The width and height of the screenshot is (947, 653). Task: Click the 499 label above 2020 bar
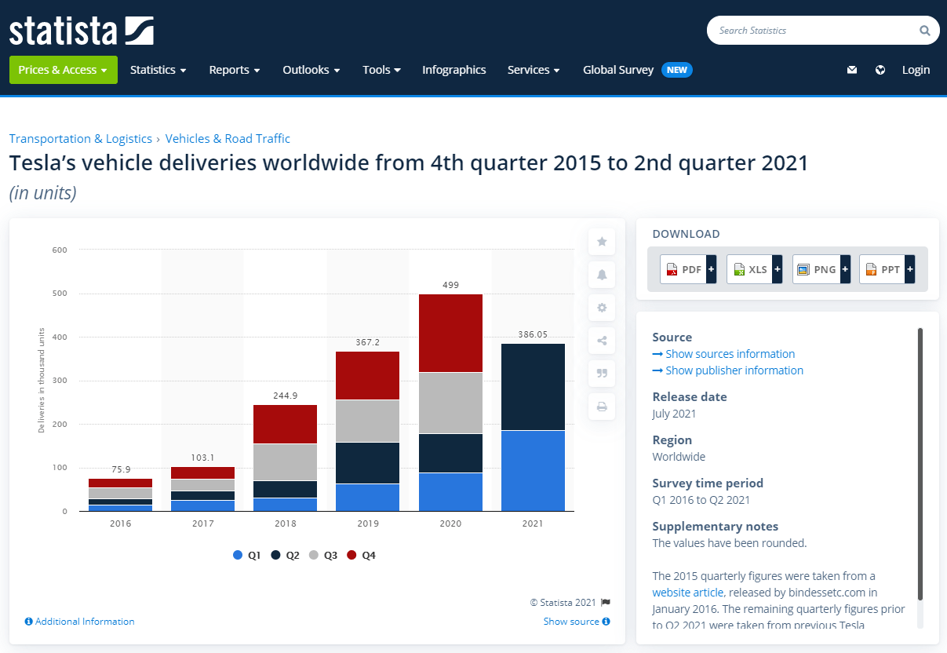point(450,285)
